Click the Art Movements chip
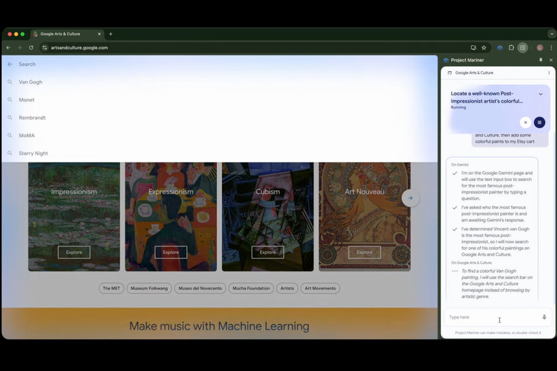Image resolution: width=557 pixels, height=371 pixels. (x=320, y=288)
